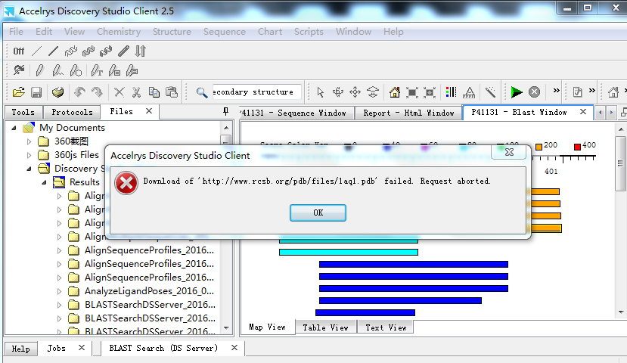Choose the first helix ribbon style icon

(71, 51)
